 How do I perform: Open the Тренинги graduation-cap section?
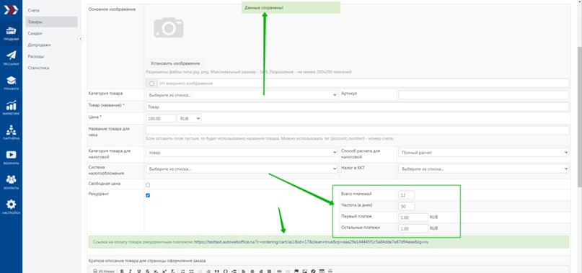click(x=11, y=83)
